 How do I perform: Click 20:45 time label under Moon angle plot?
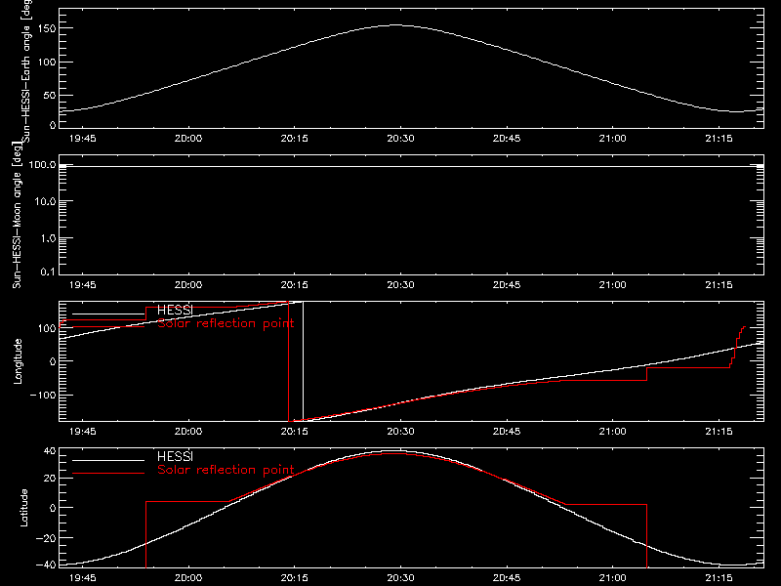tap(507, 285)
